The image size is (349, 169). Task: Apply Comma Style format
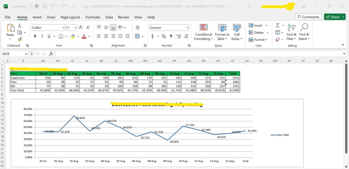click(171, 36)
